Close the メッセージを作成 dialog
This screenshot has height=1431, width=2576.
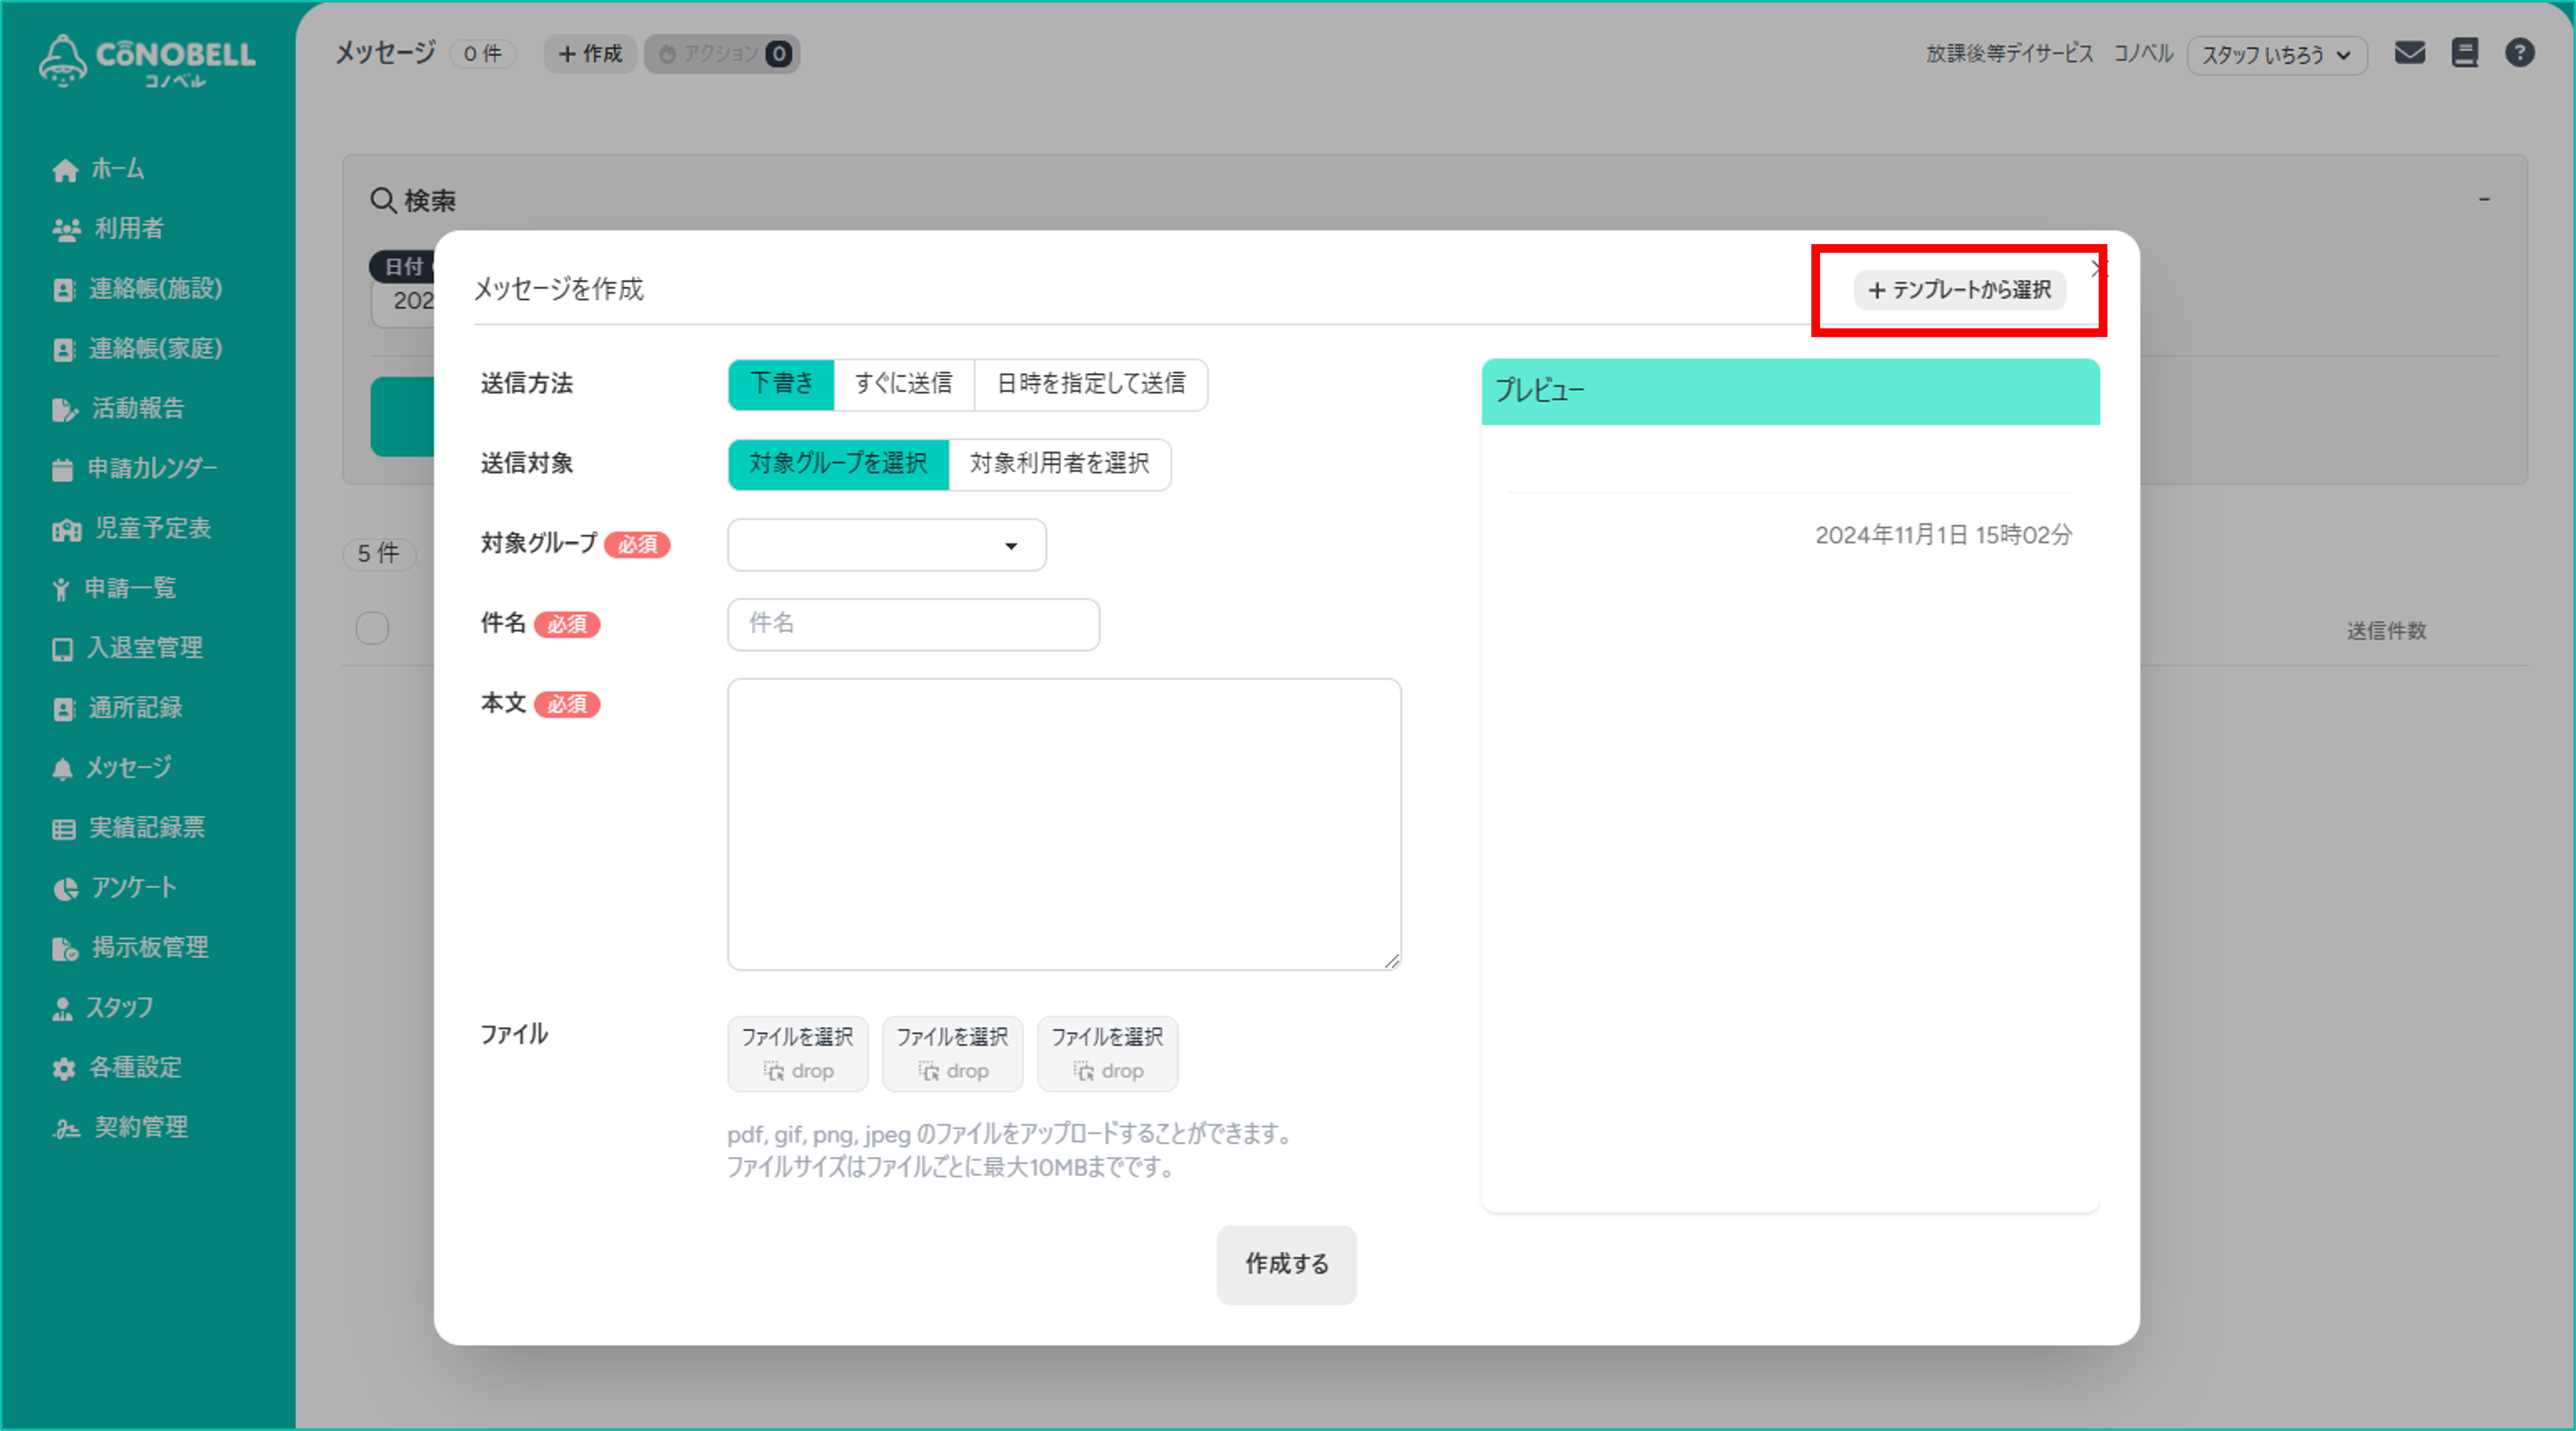pyautogui.click(x=2099, y=268)
